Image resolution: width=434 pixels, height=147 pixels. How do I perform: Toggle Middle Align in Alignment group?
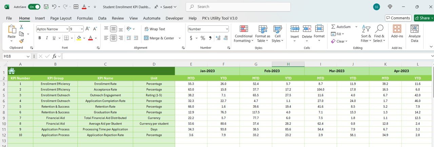[114, 29]
